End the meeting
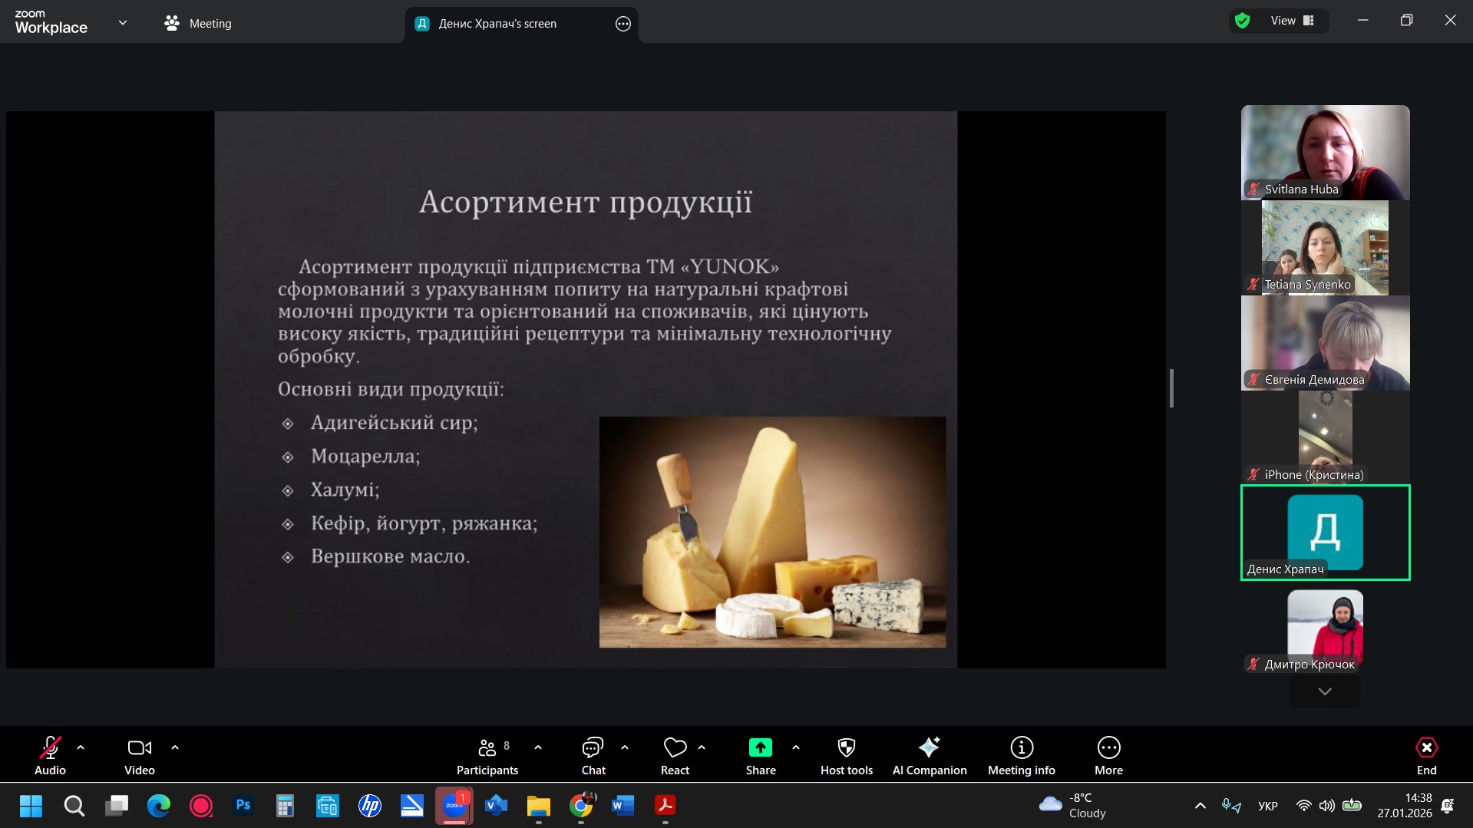1473x828 pixels. point(1425,756)
